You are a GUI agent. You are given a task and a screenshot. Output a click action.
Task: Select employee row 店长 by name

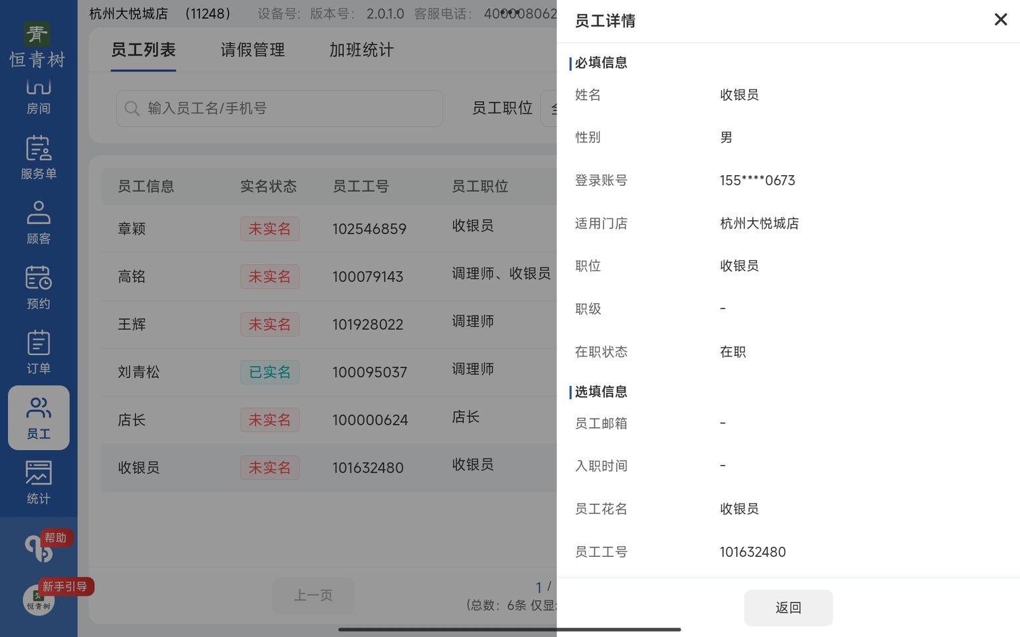click(131, 420)
